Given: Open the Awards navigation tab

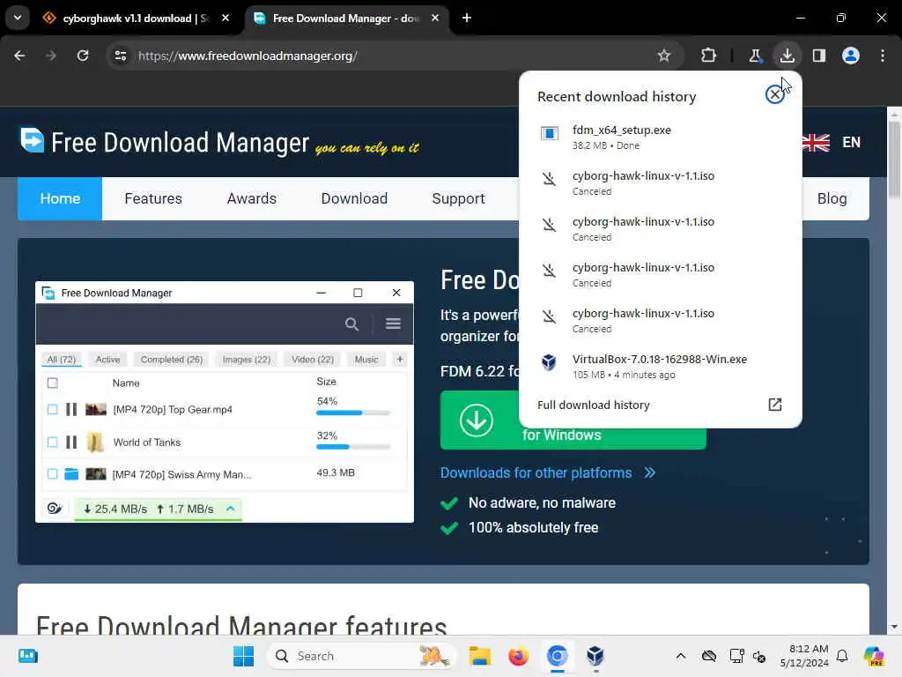Looking at the screenshot, I should (x=251, y=198).
